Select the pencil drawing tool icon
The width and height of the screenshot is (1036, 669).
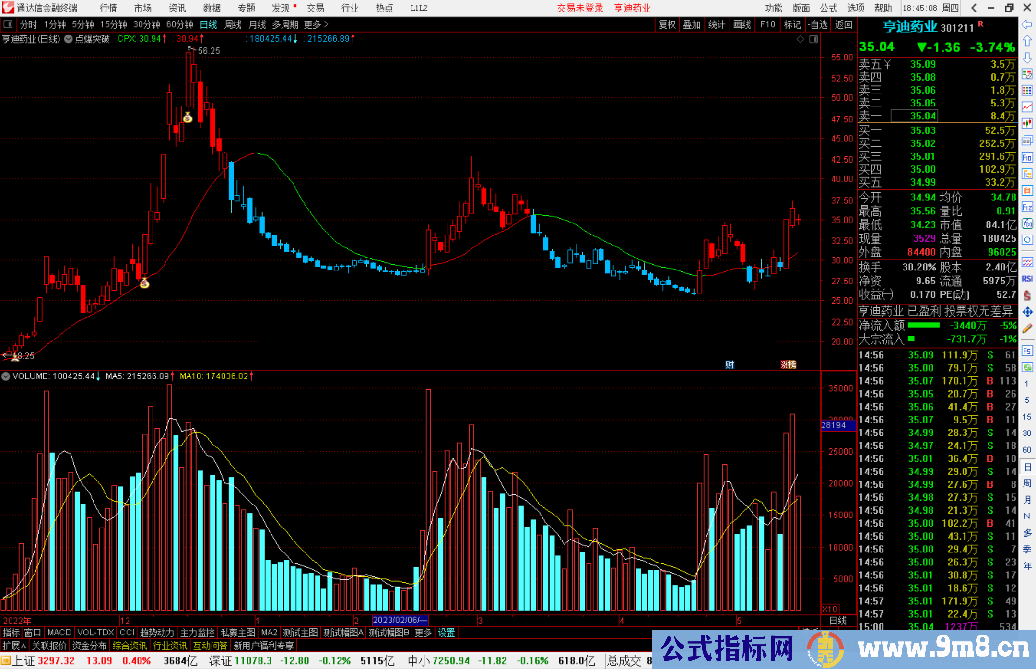click(1027, 329)
